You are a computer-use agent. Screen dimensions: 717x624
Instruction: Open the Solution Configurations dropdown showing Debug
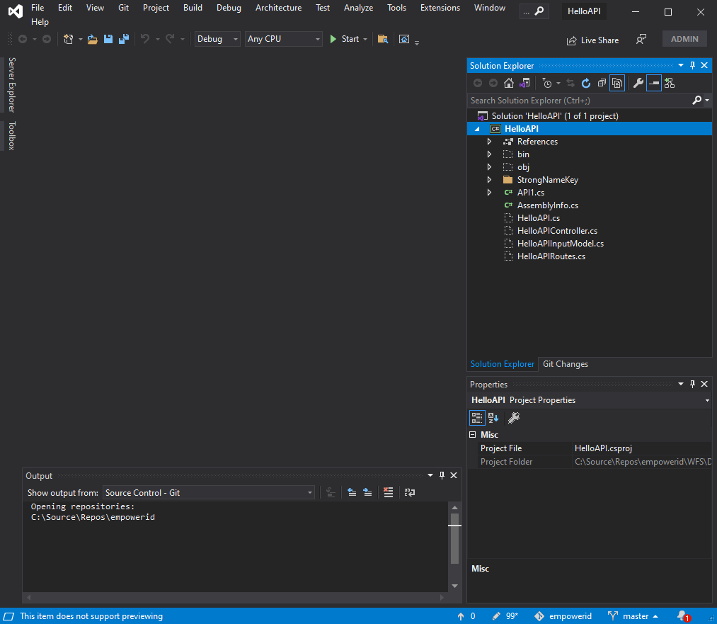[x=214, y=39]
